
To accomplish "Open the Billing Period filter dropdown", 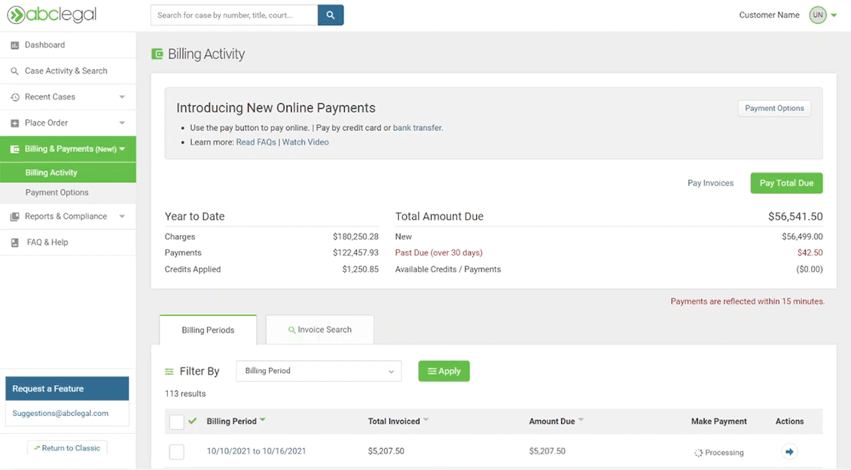I will (319, 371).
